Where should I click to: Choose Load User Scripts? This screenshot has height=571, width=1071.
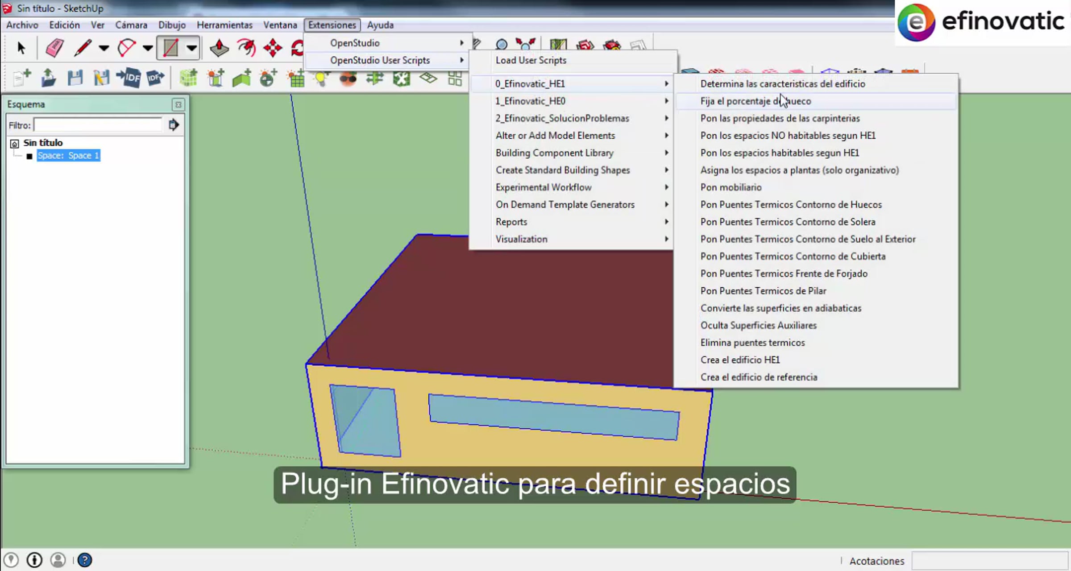point(573,60)
